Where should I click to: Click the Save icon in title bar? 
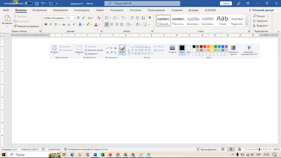[37, 4]
